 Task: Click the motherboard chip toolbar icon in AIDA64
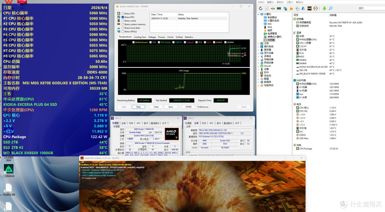(x=273, y=8)
